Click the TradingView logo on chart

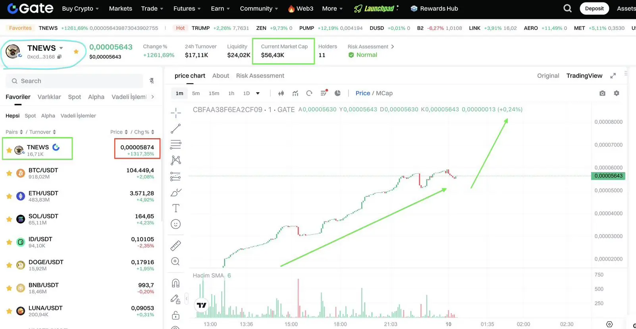pyautogui.click(x=202, y=305)
